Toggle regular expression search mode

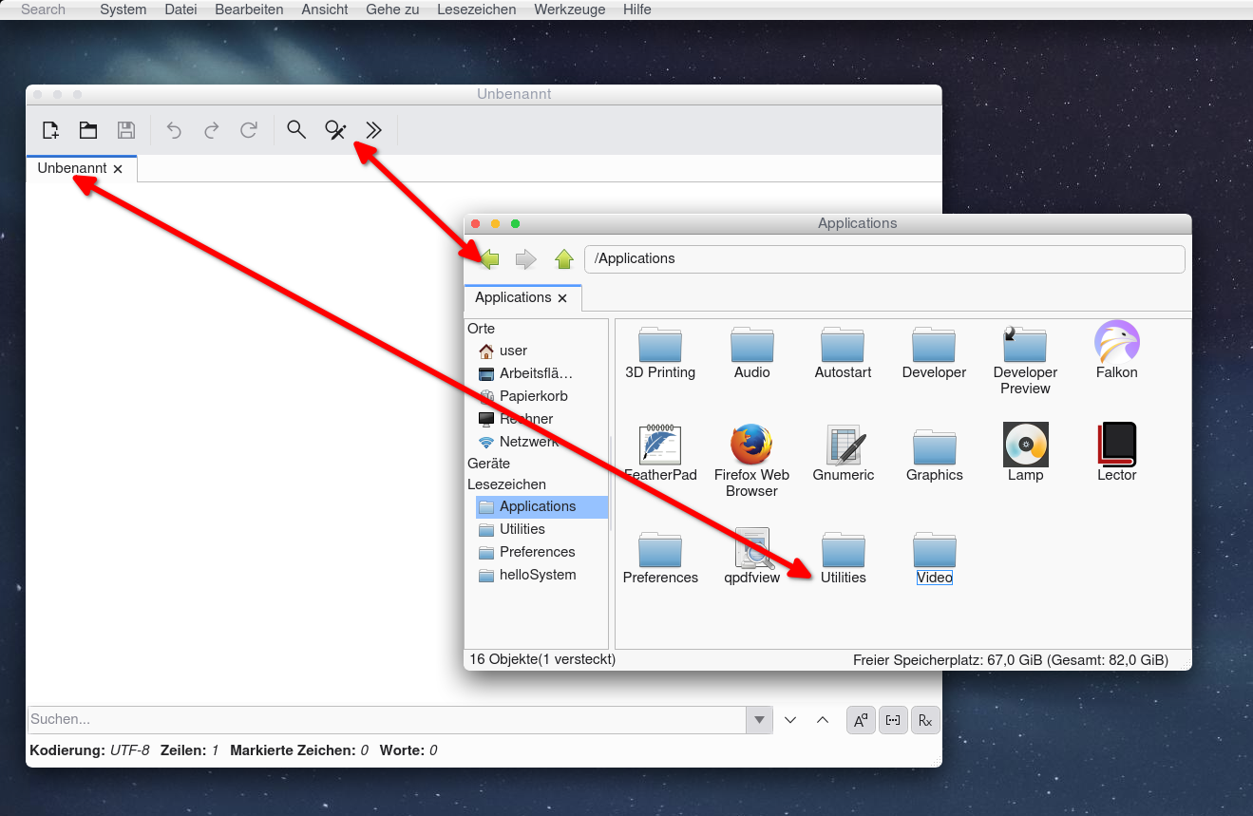925,719
